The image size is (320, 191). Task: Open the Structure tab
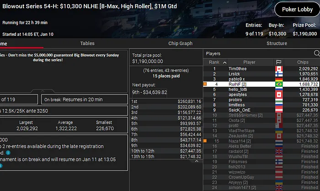[277, 43]
